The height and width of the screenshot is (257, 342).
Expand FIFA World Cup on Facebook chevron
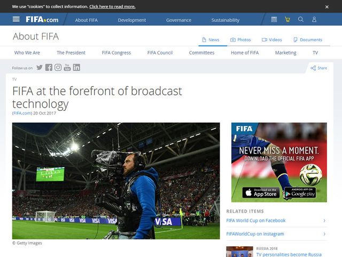[324, 221]
